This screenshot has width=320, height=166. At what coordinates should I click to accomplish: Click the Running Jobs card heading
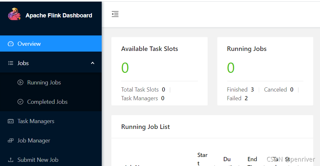[247, 49]
